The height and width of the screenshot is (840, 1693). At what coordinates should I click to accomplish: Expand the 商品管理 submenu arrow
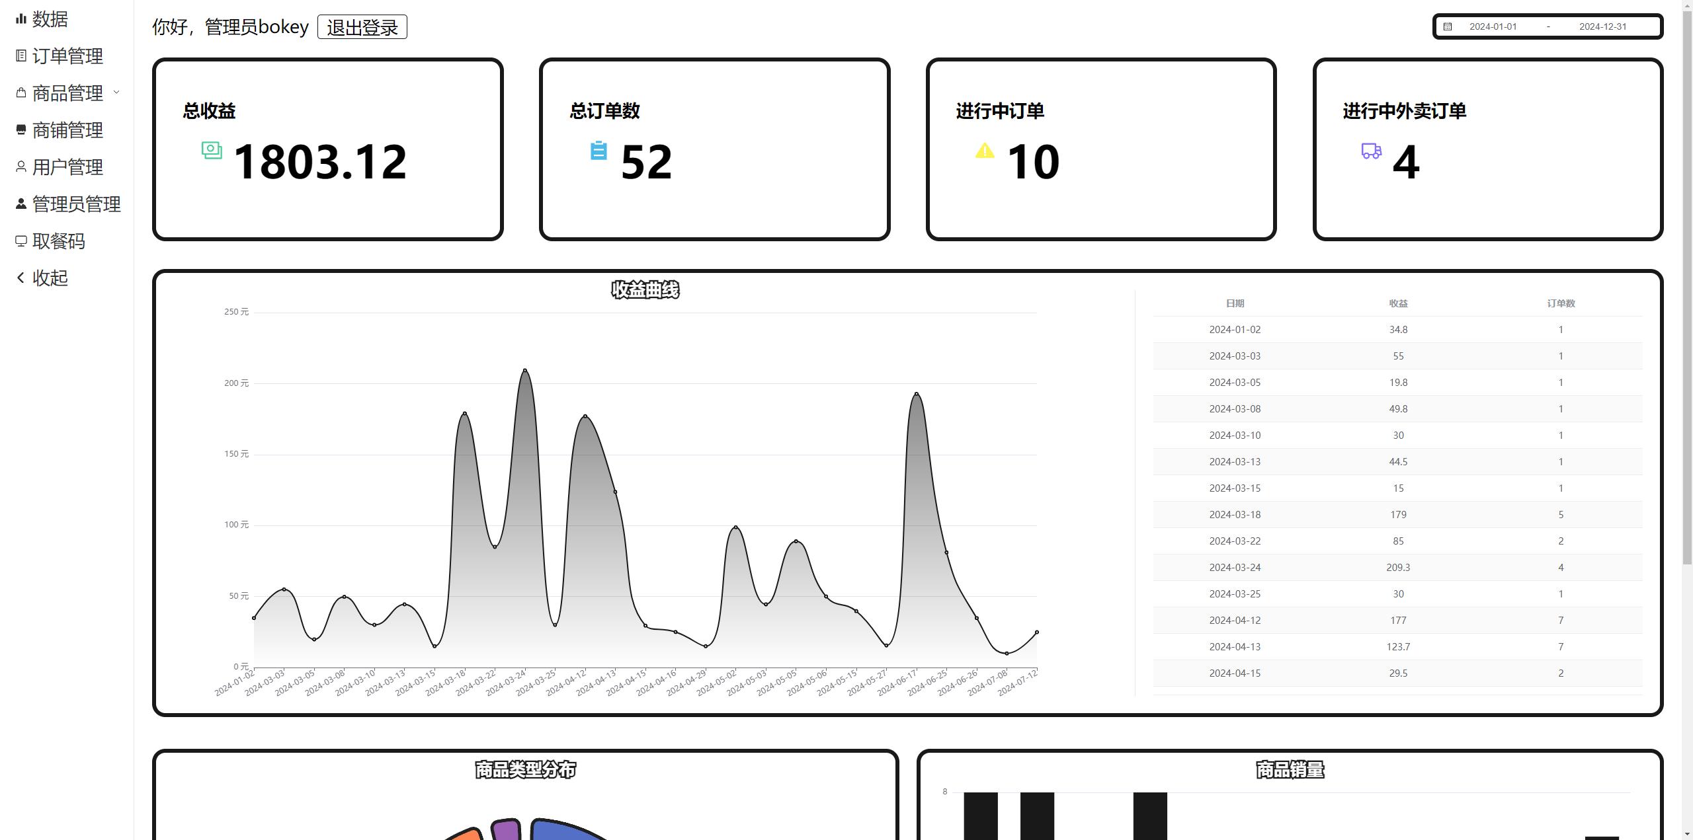(x=116, y=93)
